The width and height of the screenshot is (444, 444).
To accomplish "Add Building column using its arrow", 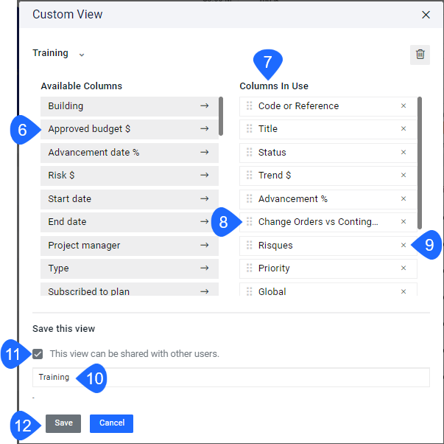I will click(205, 105).
